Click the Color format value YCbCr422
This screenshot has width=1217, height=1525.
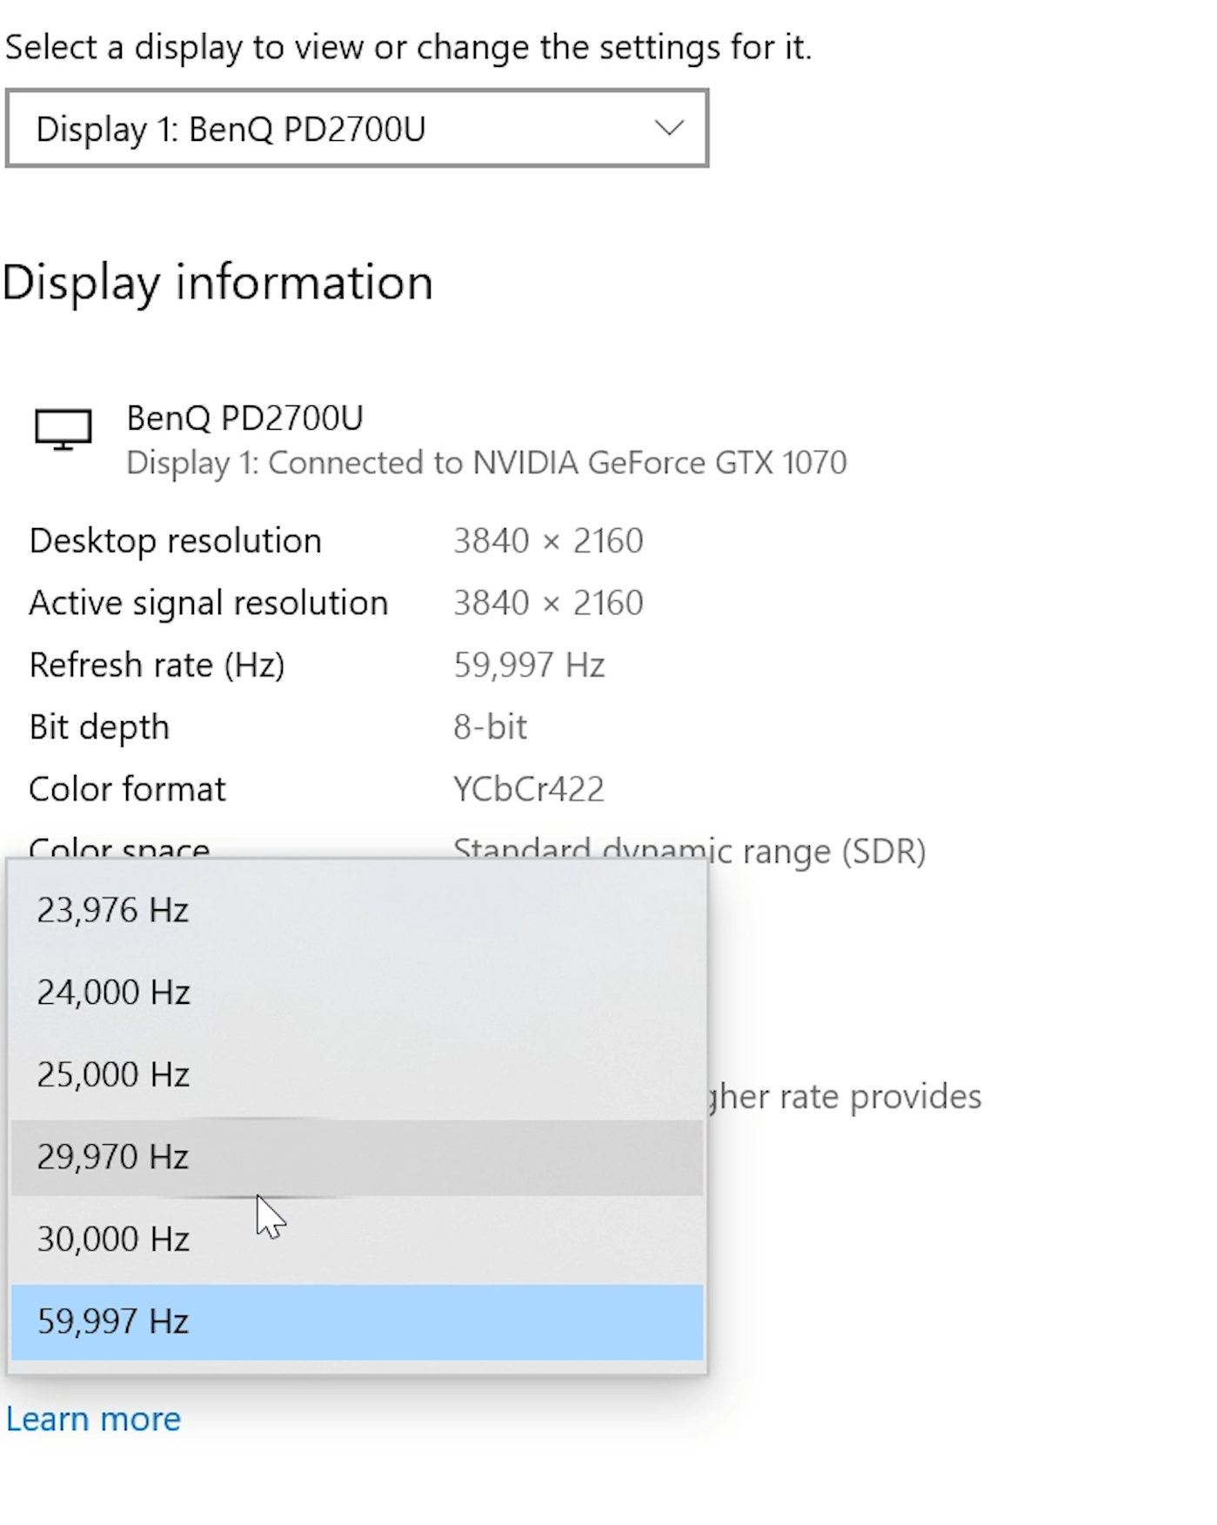click(x=529, y=790)
